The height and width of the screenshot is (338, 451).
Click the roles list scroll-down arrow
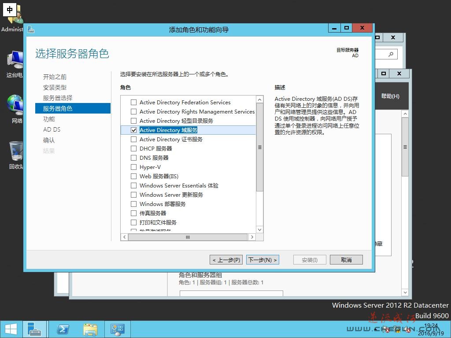click(x=260, y=230)
